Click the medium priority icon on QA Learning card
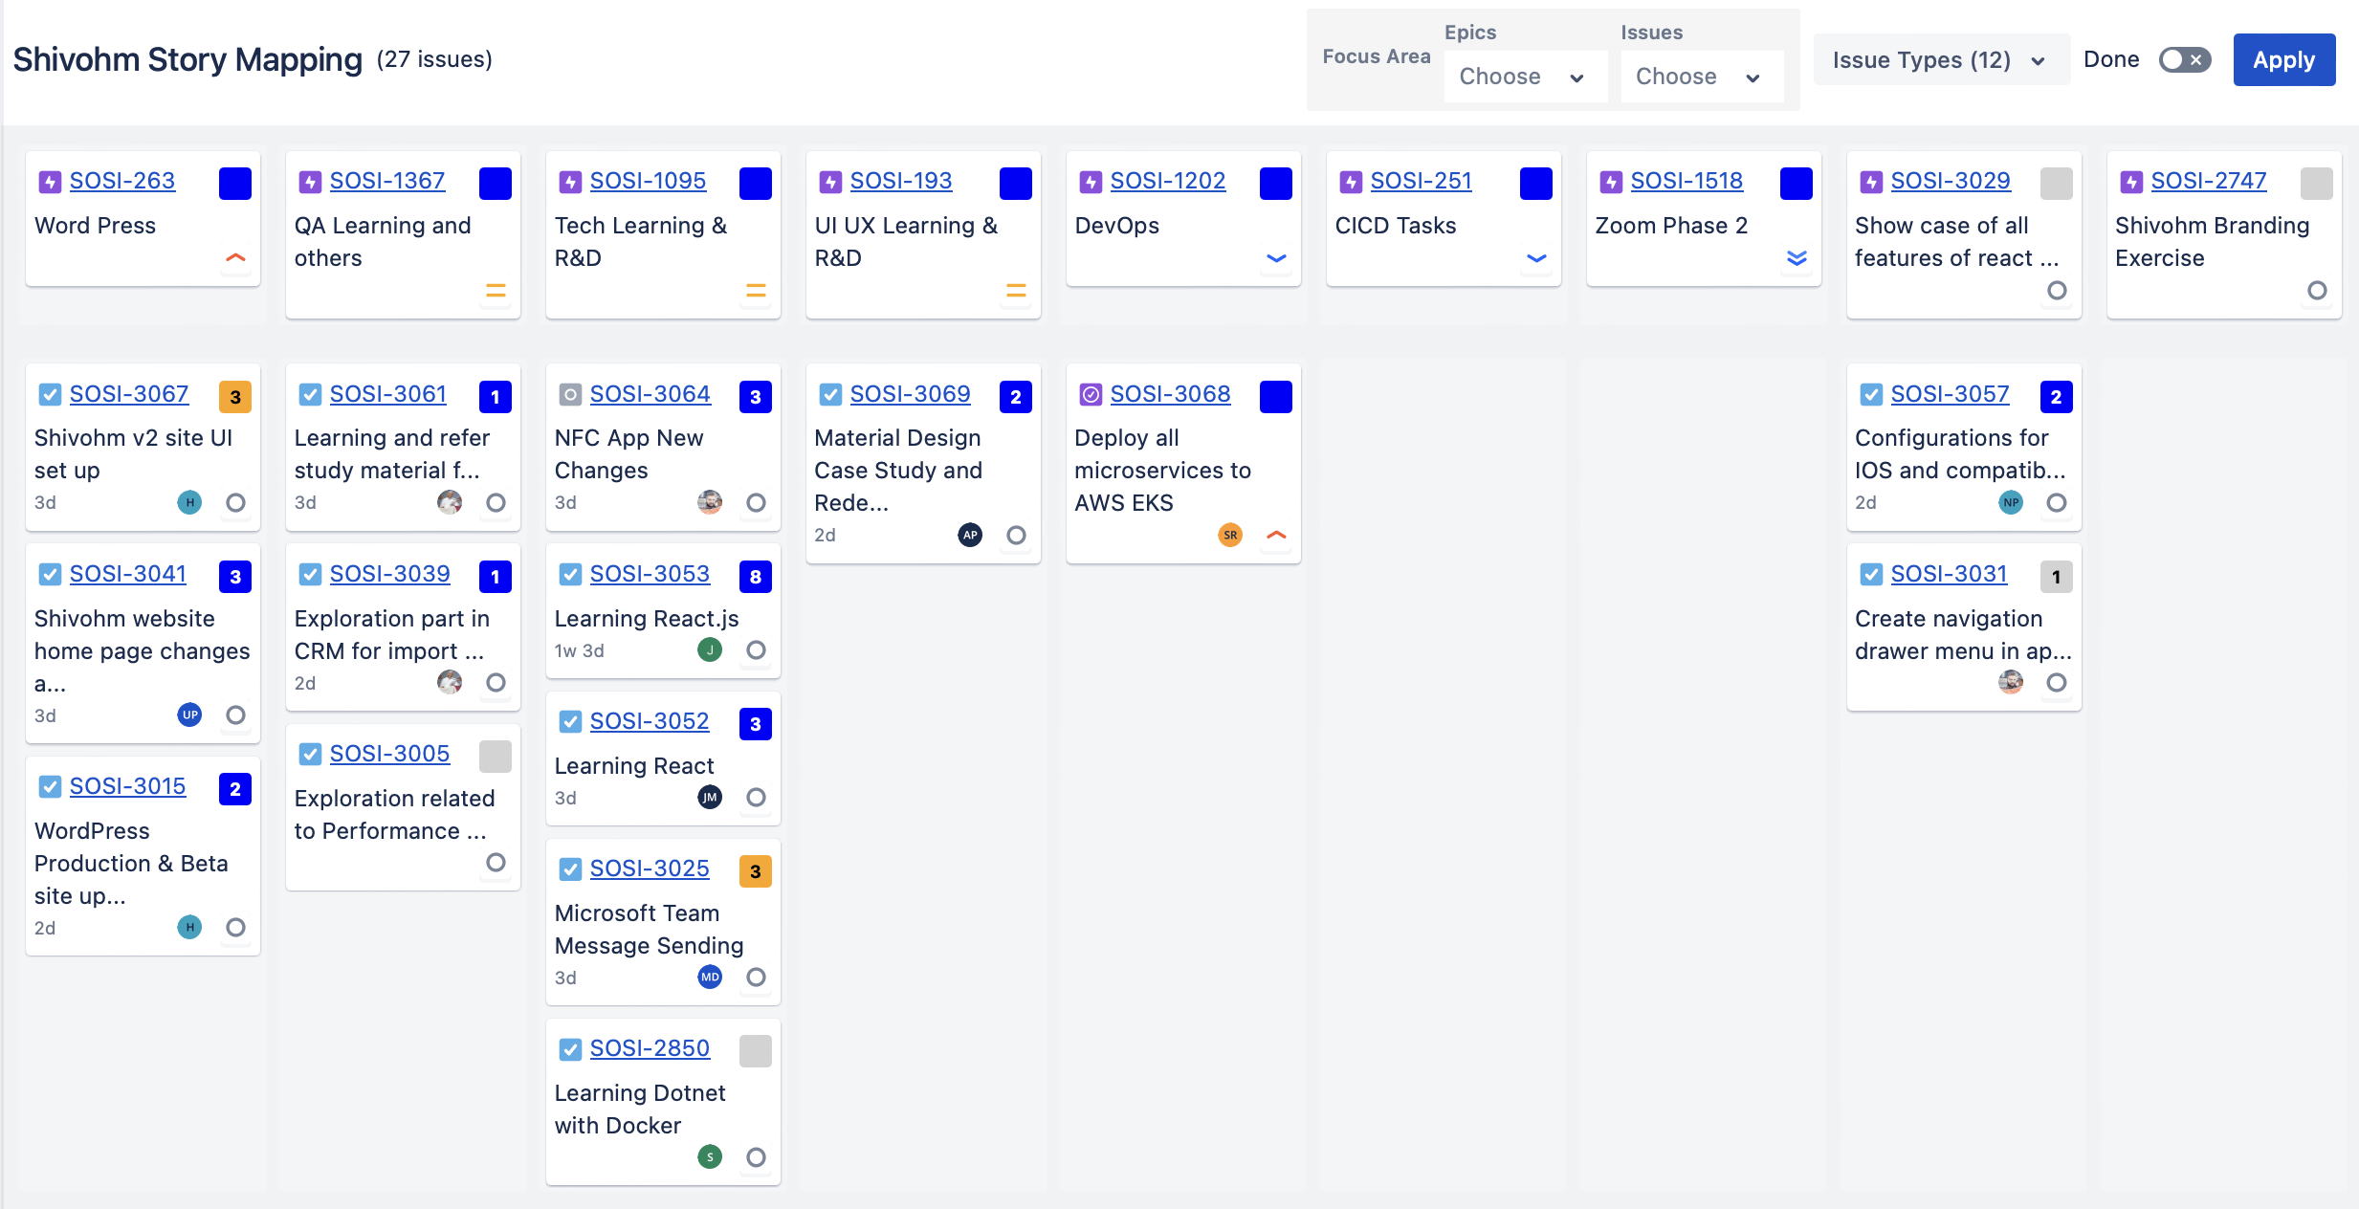Viewport: 2359px width, 1209px height. click(x=496, y=291)
